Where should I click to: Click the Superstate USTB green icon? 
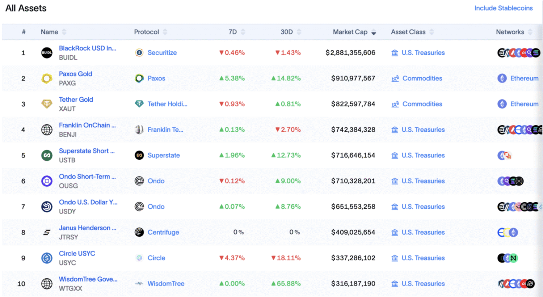pos(47,156)
